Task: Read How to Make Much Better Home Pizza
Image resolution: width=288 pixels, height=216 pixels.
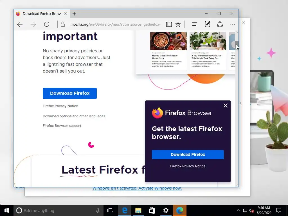Action: [x=165, y=57]
